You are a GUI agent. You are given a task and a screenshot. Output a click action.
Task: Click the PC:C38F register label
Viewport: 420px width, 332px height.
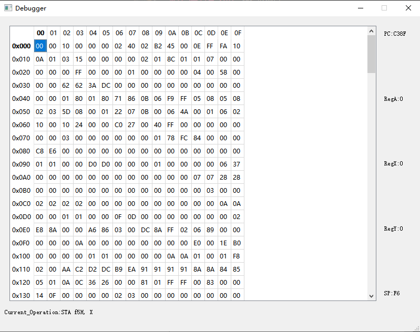tap(395, 34)
